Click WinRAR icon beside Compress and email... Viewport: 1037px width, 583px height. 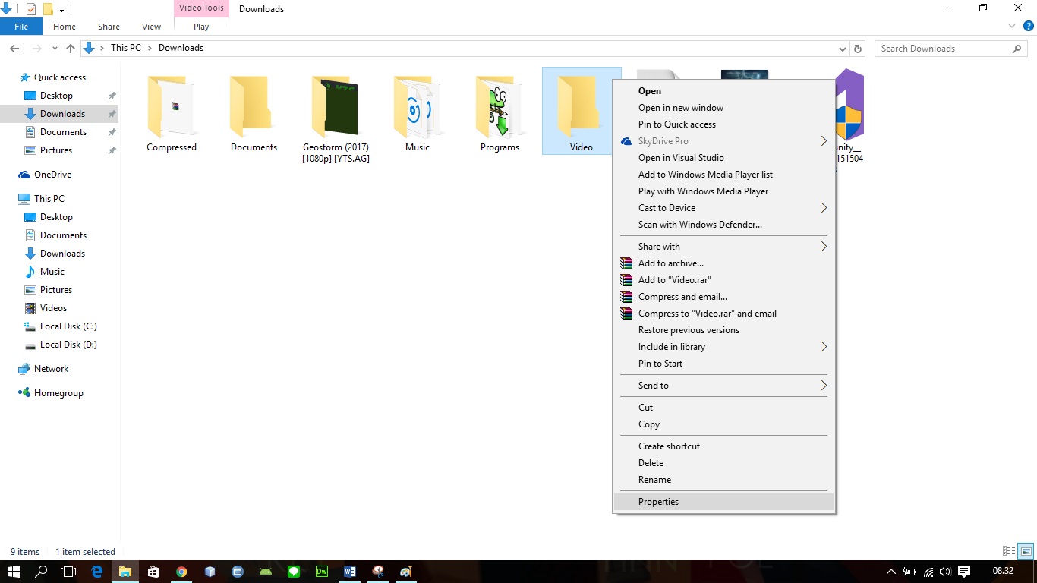(626, 297)
